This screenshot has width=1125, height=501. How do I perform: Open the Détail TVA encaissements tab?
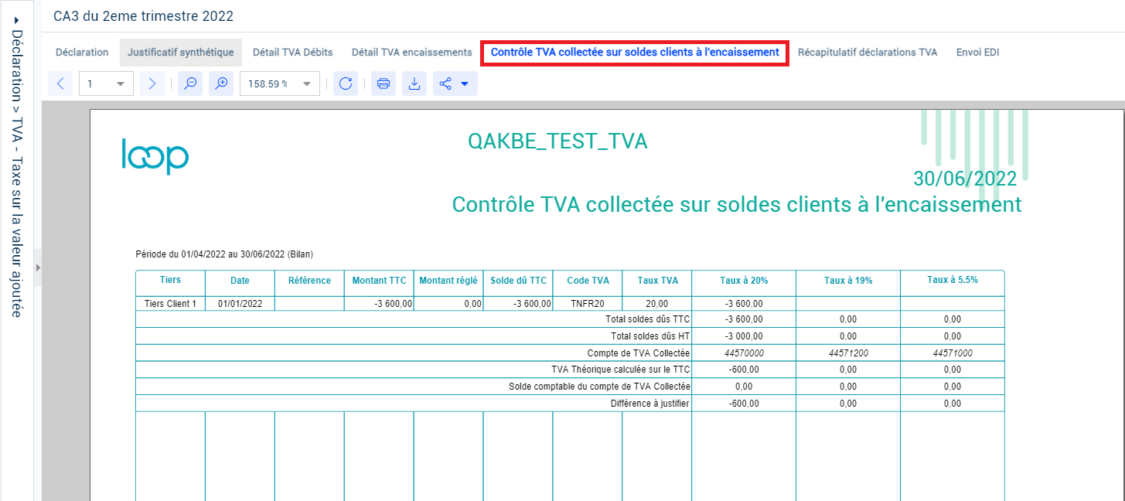[412, 53]
